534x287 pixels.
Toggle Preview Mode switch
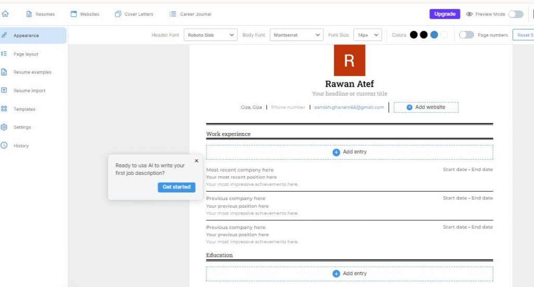click(x=515, y=14)
